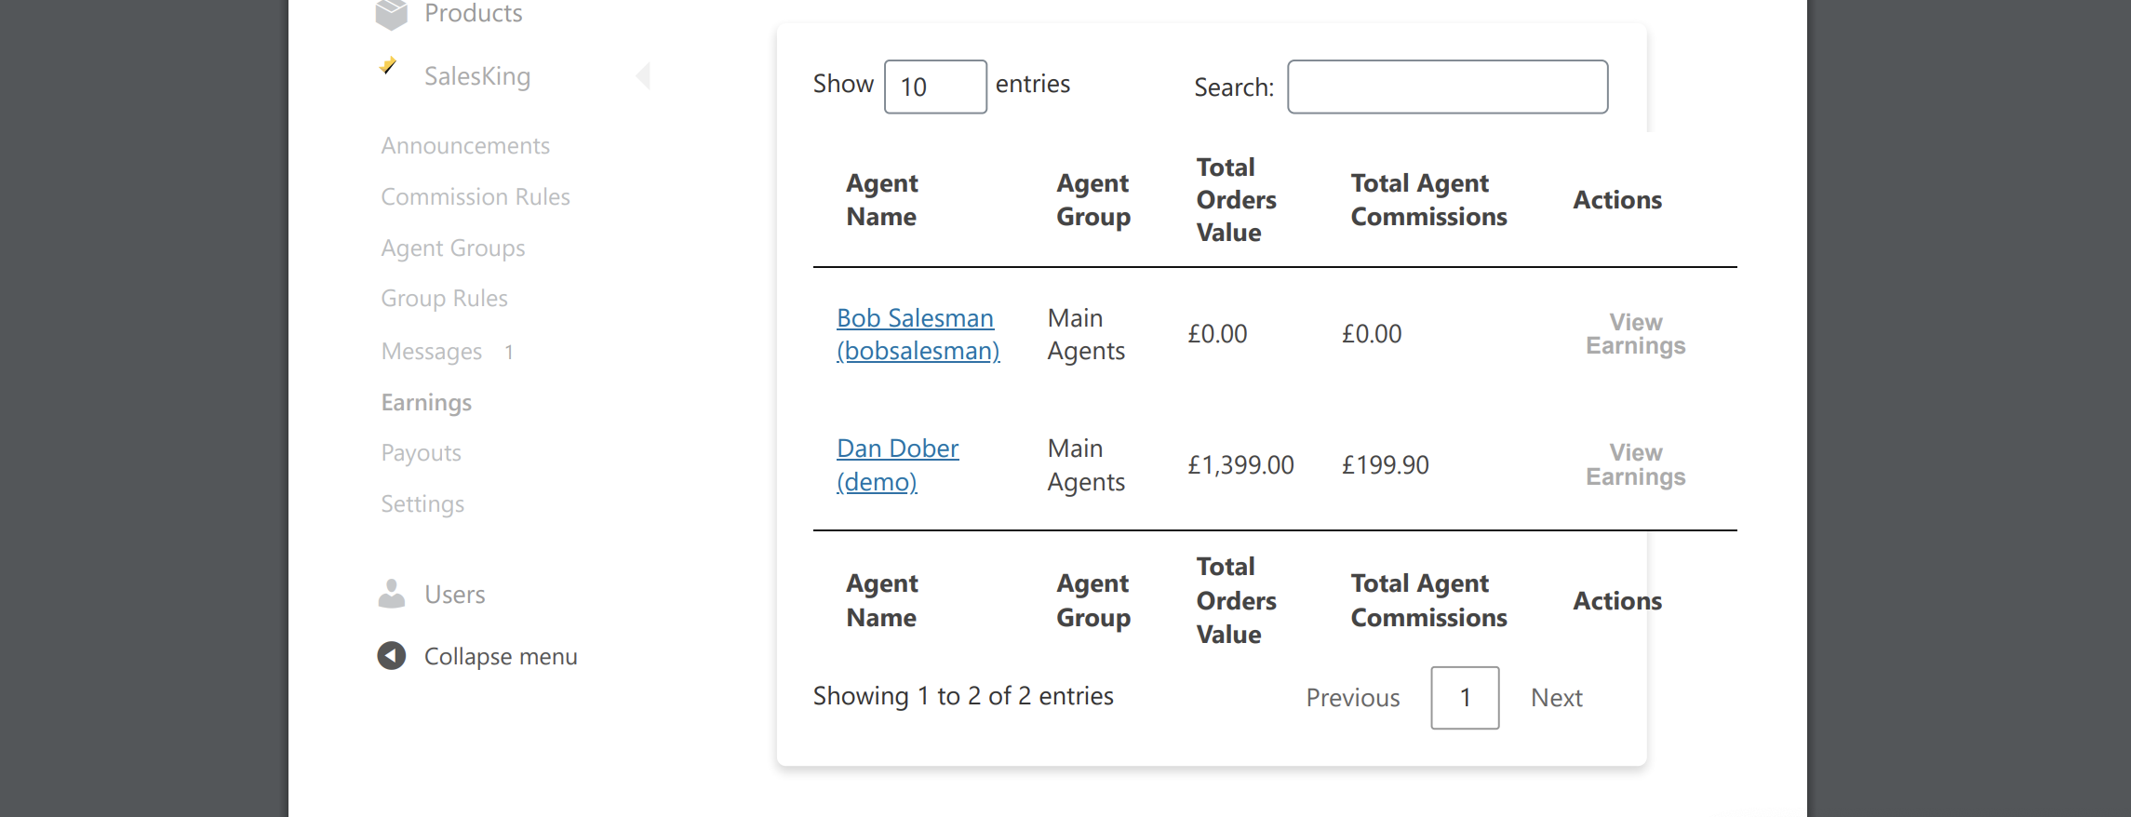Click the Collapse menu arrow icon

392,656
